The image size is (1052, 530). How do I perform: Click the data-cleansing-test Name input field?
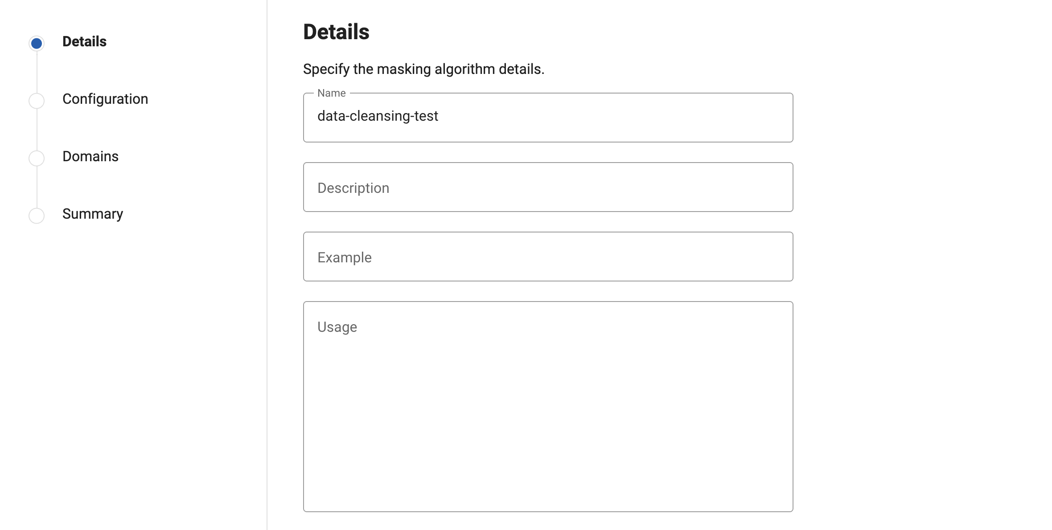pyautogui.click(x=548, y=118)
